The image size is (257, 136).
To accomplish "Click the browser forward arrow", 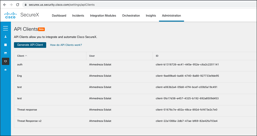I will click(11, 5).
